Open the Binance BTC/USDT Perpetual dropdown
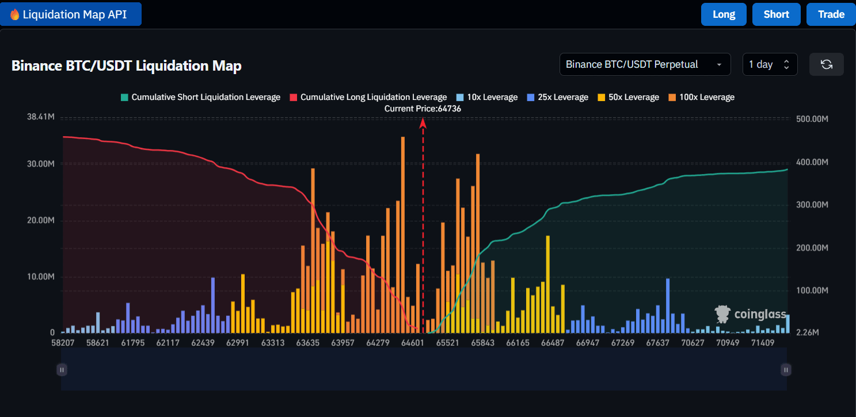 pos(645,64)
